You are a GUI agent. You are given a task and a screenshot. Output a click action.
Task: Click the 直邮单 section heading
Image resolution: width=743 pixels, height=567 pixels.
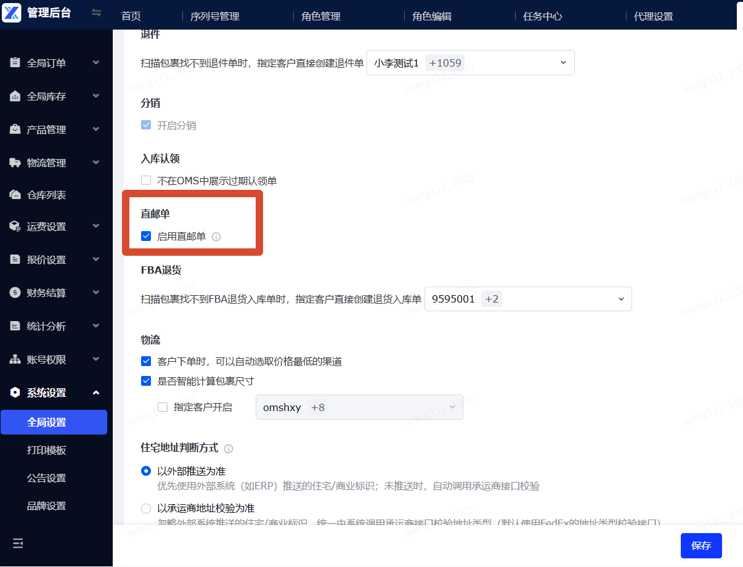(x=155, y=214)
